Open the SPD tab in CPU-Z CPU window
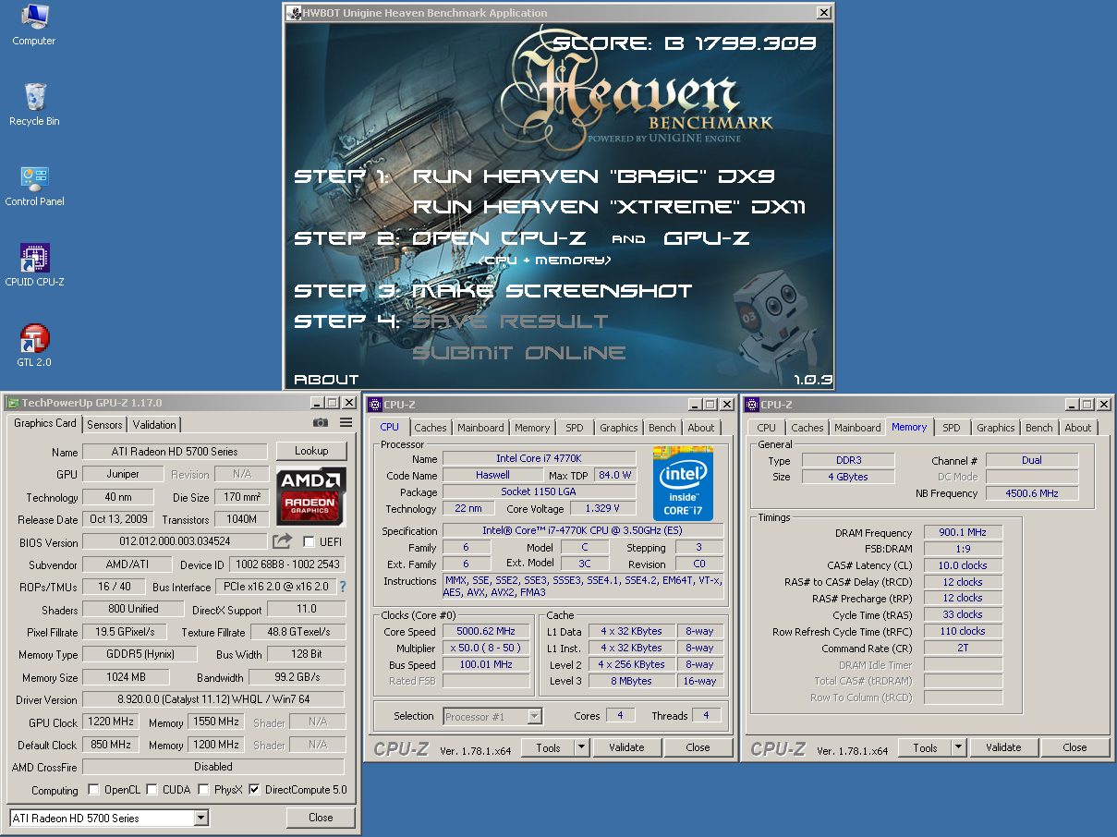This screenshot has width=1117, height=837. pos(575,428)
